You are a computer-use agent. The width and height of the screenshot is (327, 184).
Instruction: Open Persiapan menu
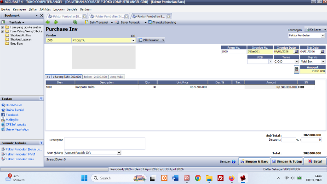(19, 9)
